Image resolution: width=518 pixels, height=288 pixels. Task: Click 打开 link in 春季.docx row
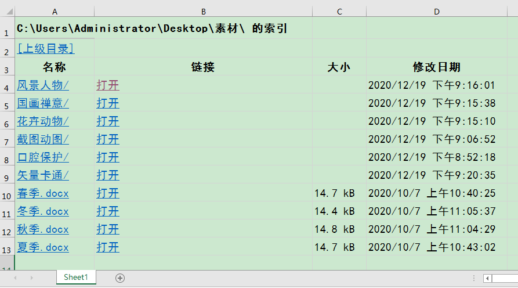click(x=108, y=193)
